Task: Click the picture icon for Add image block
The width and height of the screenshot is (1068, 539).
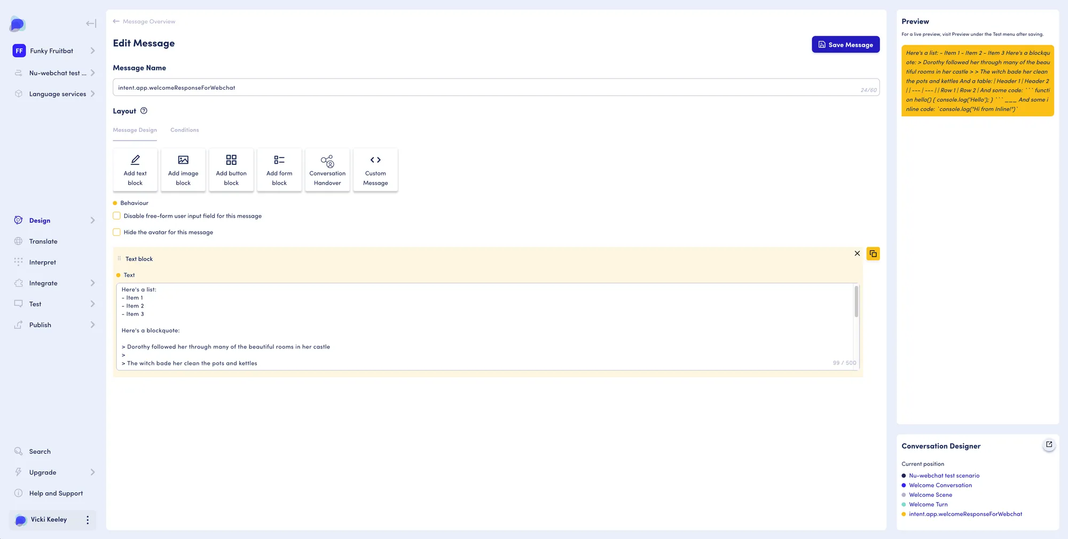Action: pyautogui.click(x=183, y=160)
